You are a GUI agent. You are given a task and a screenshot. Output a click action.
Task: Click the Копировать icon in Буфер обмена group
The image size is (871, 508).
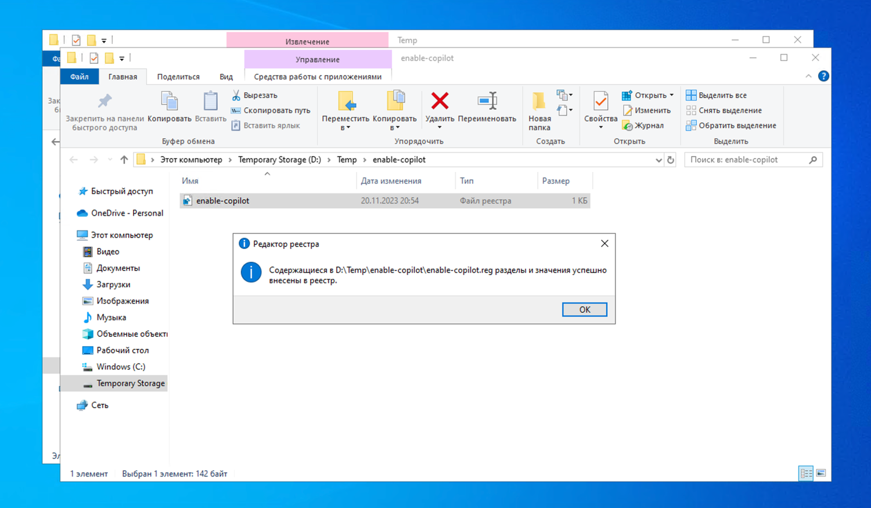point(170,102)
